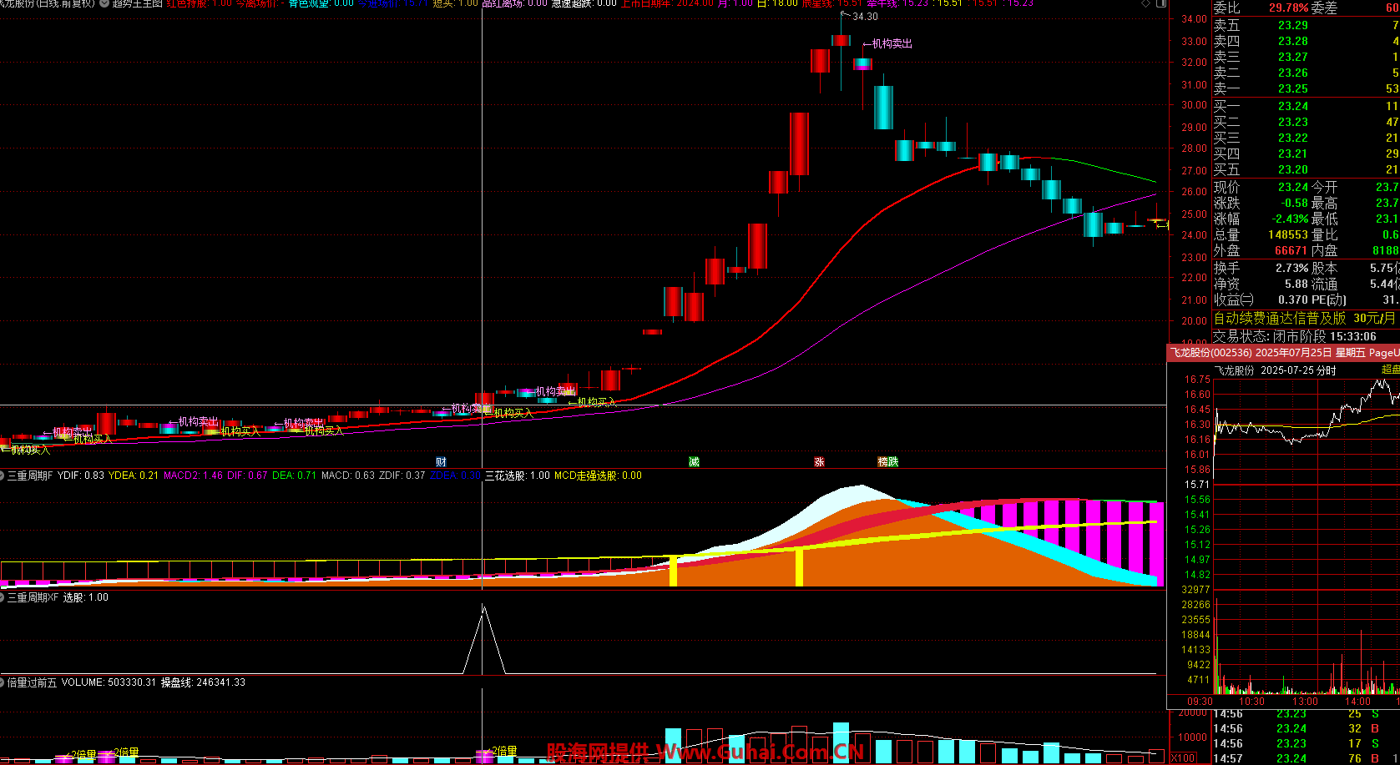Click the 机构卖出 flag near the price peak
This screenshot has width=1400, height=765.
click(x=891, y=43)
